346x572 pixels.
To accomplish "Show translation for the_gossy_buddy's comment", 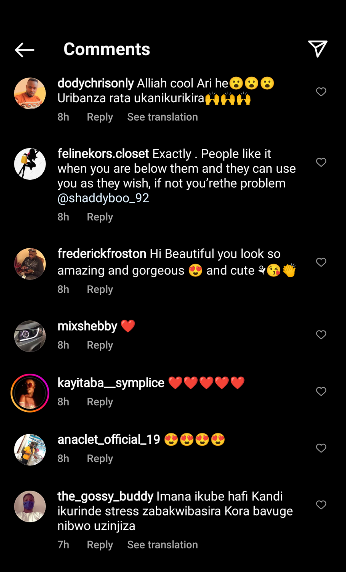I will [x=162, y=545].
